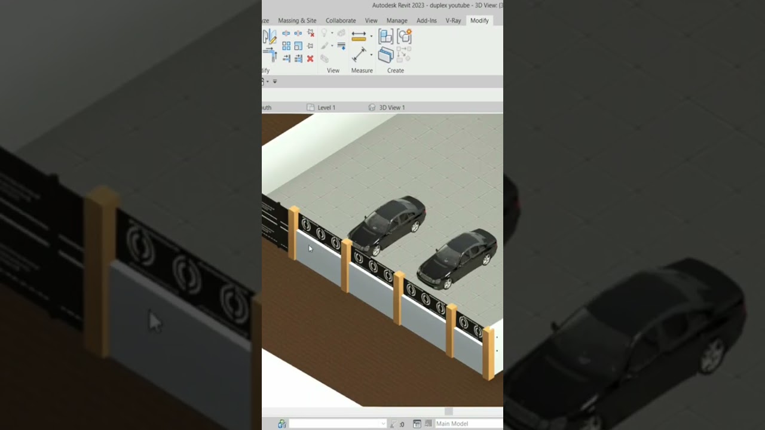Select Trim/Extend Multiple Elements tool

tap(298, 59)
